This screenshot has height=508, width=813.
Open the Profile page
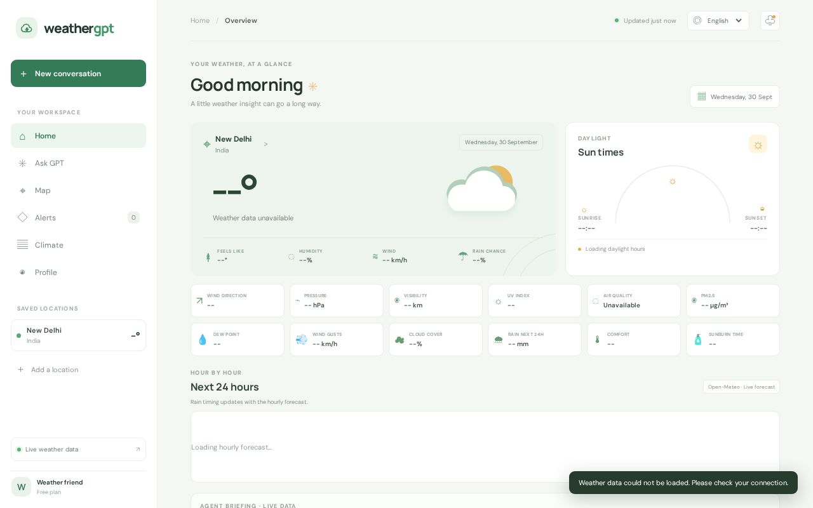tap(78, 272)
